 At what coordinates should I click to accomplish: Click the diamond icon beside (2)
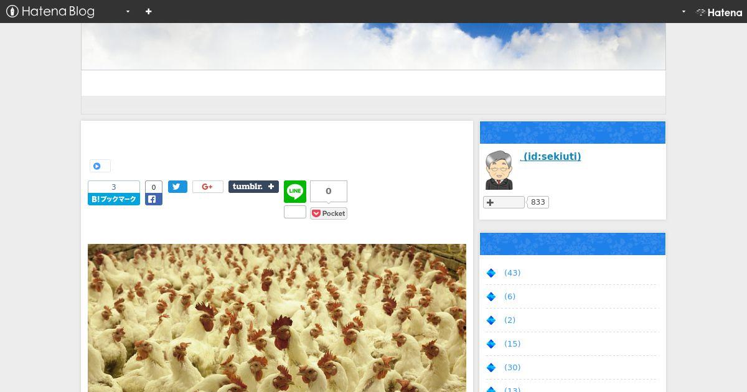(x=491, y=320)
